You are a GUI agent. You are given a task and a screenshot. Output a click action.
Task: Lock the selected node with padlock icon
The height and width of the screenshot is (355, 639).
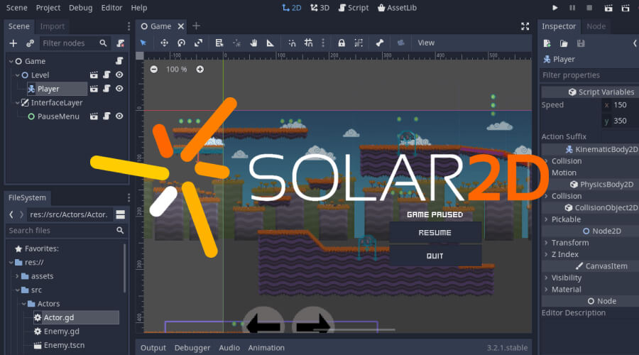[x=342, y=43]
